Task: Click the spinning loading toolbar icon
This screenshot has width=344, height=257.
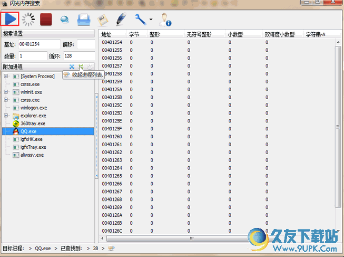Action: (x=28, y=20)
